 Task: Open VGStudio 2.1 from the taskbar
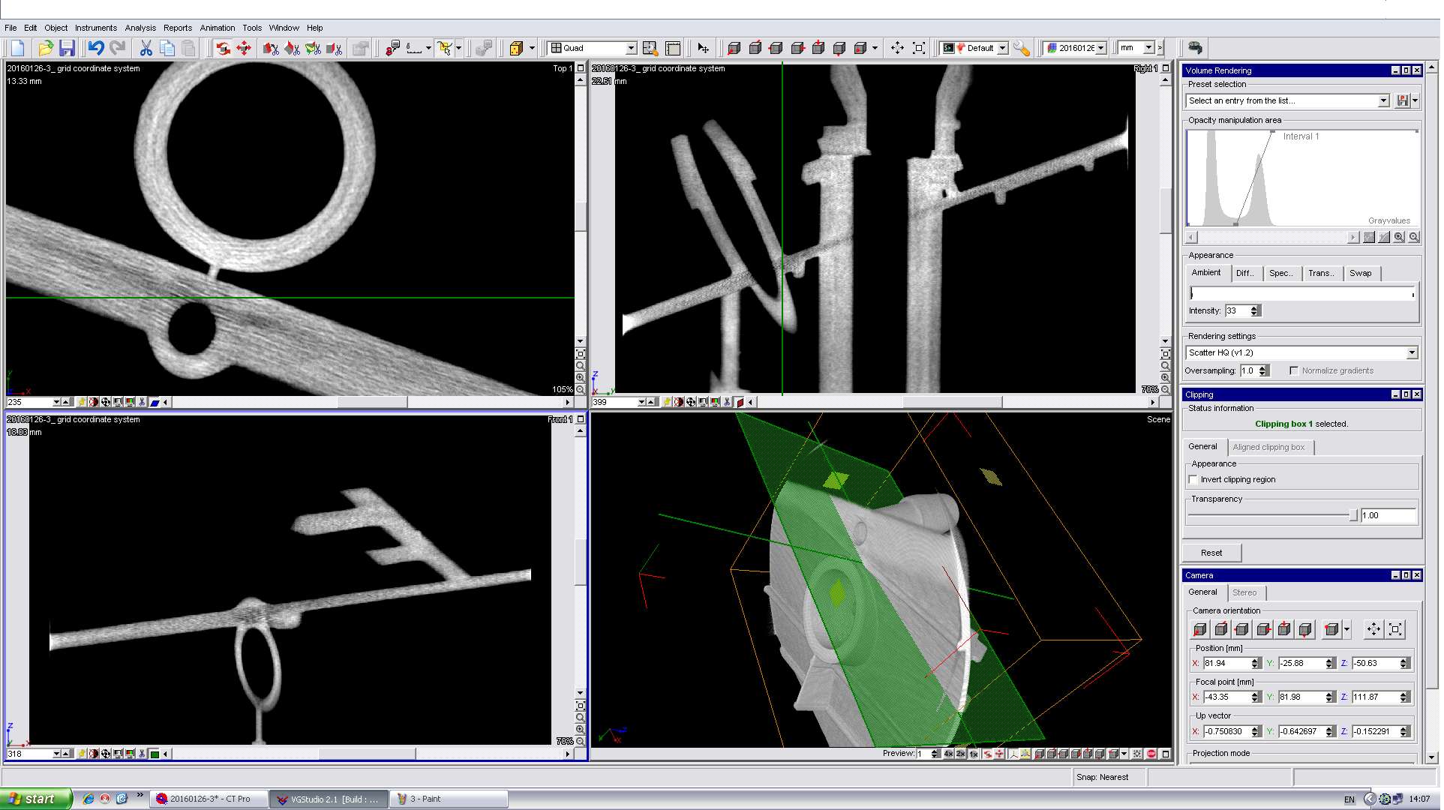click(329, 799)
